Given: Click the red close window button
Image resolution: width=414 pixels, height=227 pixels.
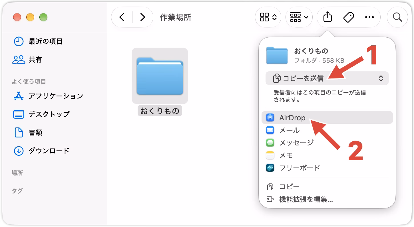Looking at the screenshot, I should [x=17, y=17].
